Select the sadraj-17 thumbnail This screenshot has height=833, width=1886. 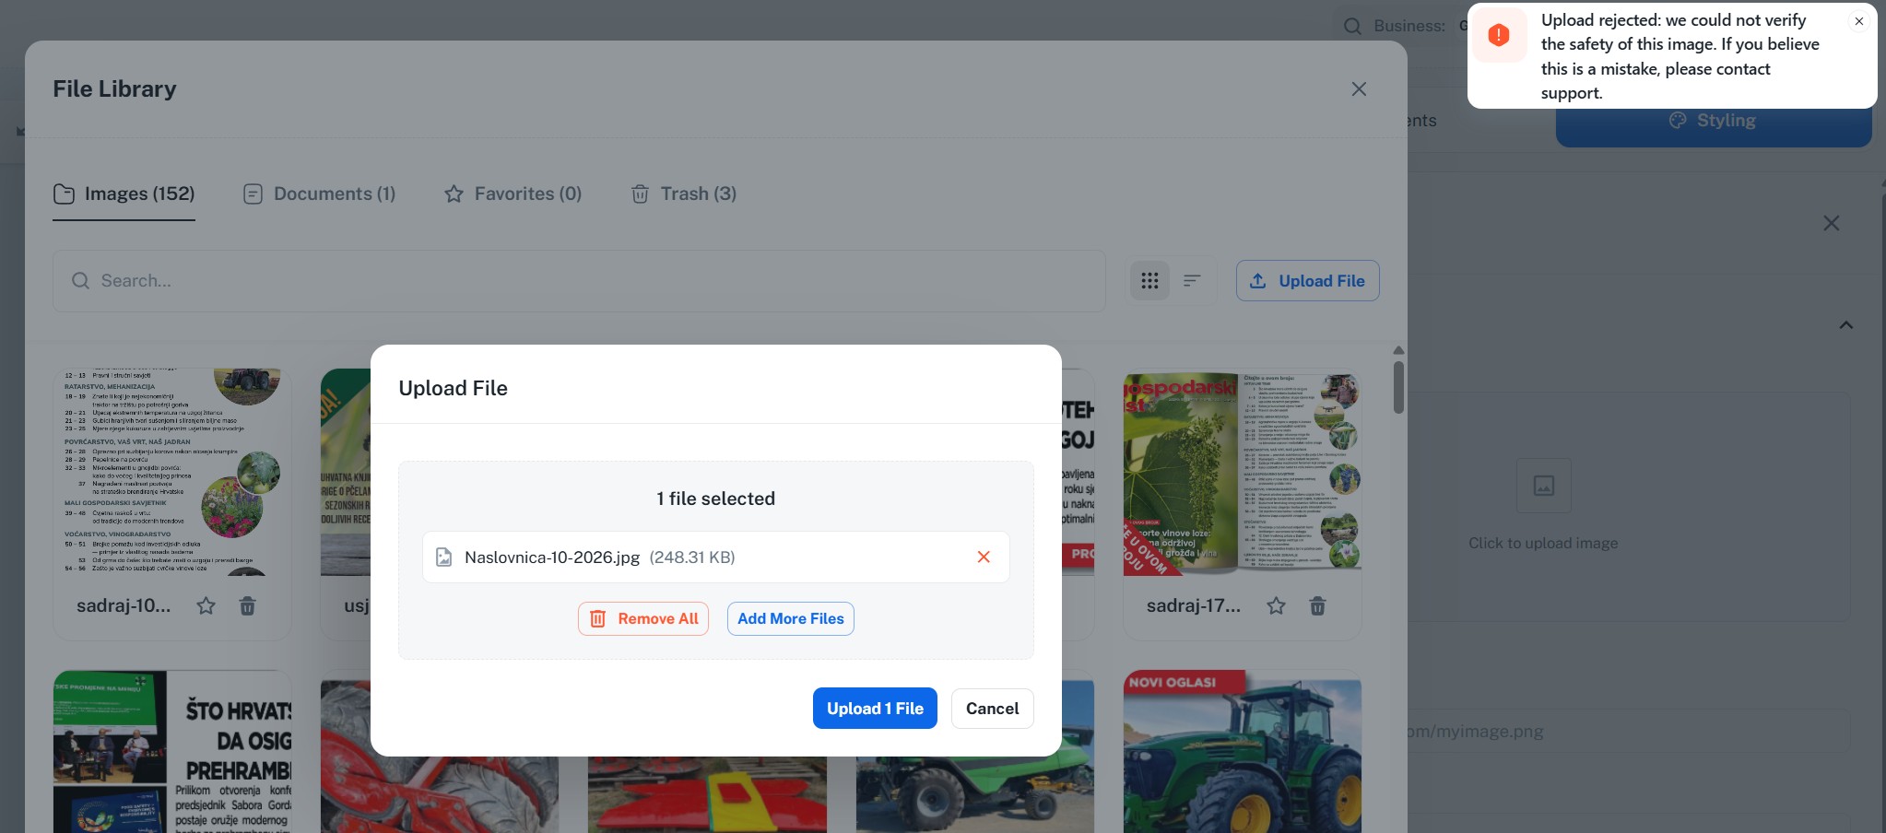pos(1242,473)
